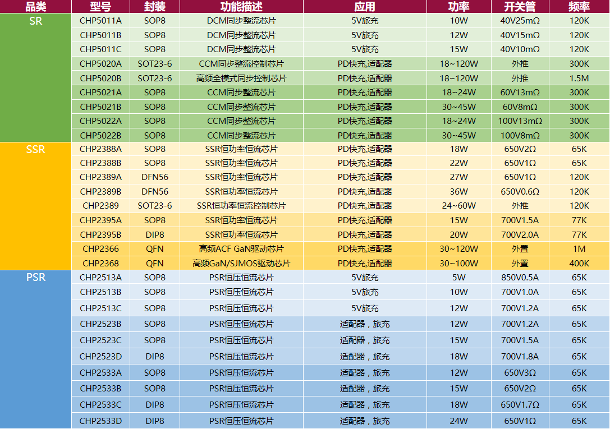610x429 pixels.
Task: Select the SSR category cell
Action: tap(35, 206)
